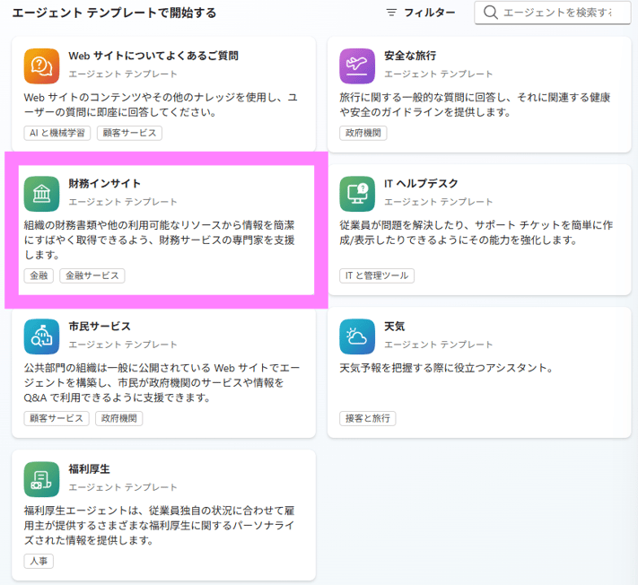Screen dimensions: 638x585
Task: Click the 安全な旅行 airplane icon
Action: tap(357, 65)
